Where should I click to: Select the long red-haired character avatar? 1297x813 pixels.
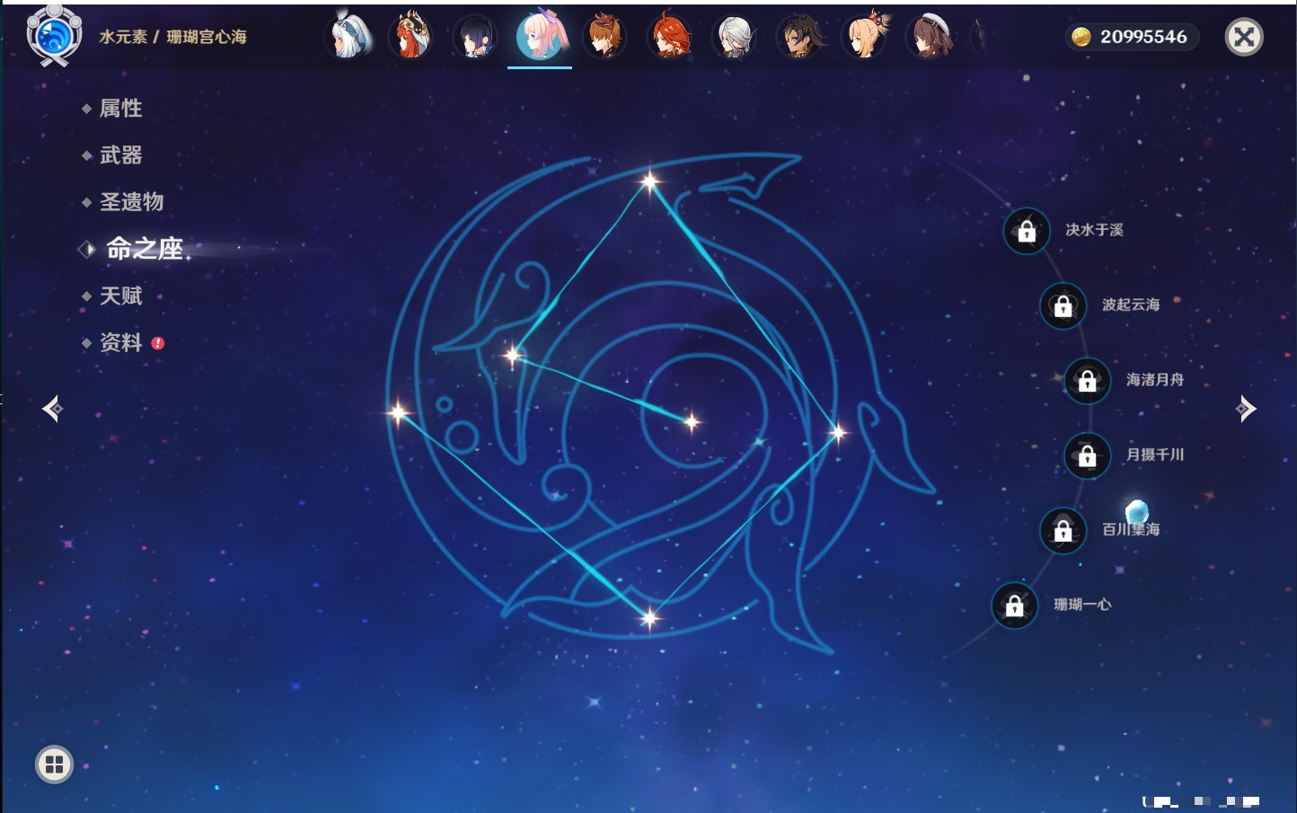point(669,37)
